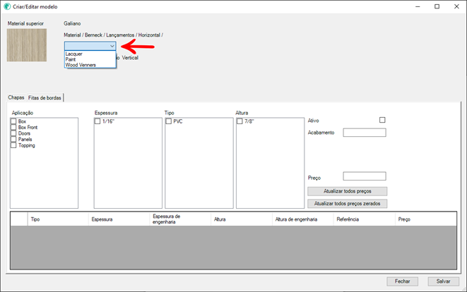The width and height of the screenshot is (467, 292).
Task: Check the 7/8" height checkbox
Action: (x=240, y=121)
